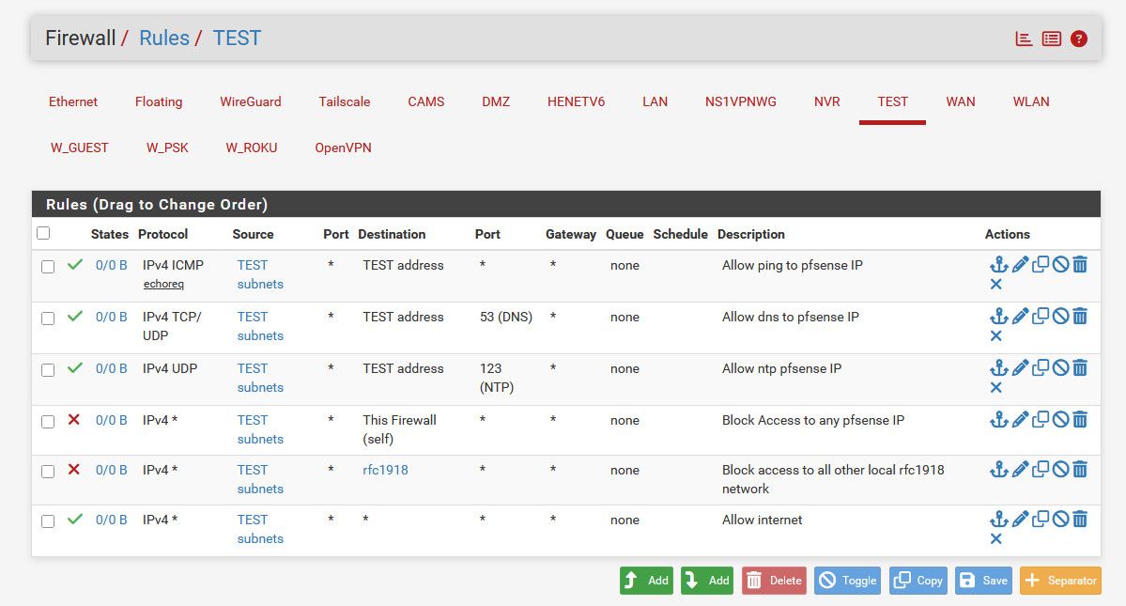1126x606 pixels.
Task: Switch to the WAN tab
Action: click(960, 101)
